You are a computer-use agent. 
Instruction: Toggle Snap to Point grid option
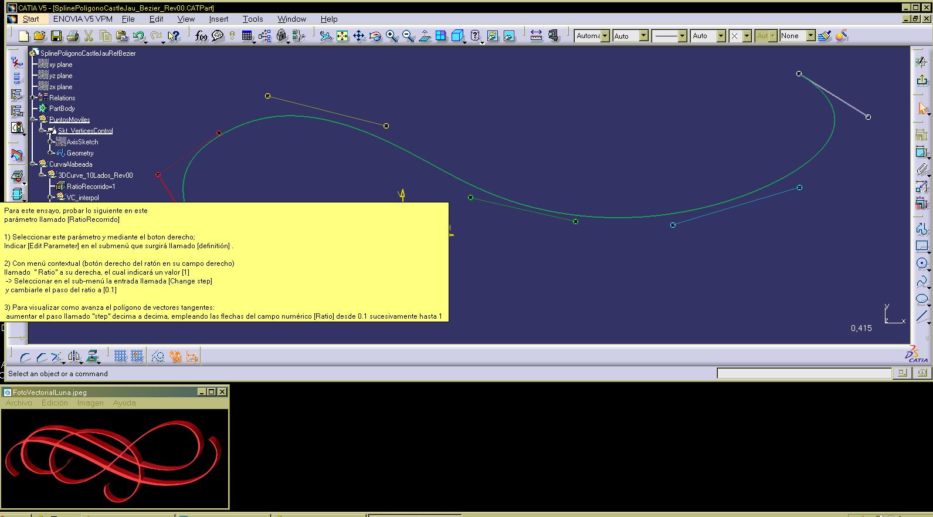137,356
